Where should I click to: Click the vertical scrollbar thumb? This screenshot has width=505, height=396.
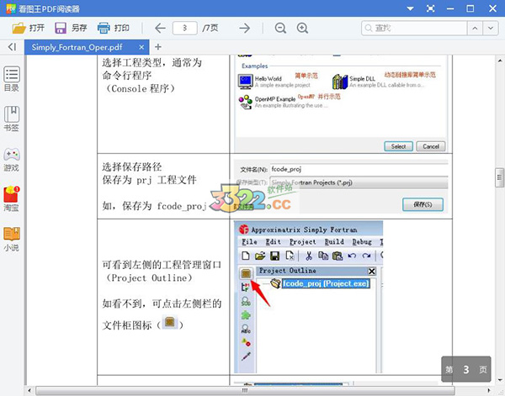coord(499,177)
